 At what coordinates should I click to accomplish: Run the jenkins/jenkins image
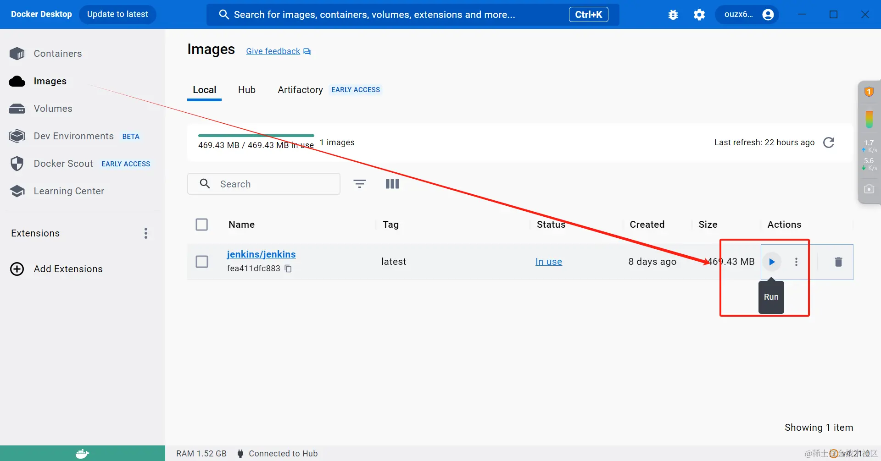point(772,262)
